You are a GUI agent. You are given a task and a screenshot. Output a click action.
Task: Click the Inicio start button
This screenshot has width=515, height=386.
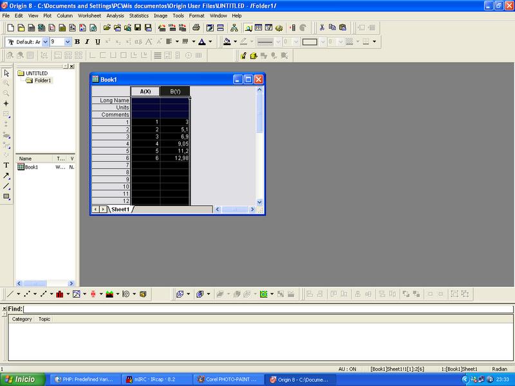(x=23, y=380)
